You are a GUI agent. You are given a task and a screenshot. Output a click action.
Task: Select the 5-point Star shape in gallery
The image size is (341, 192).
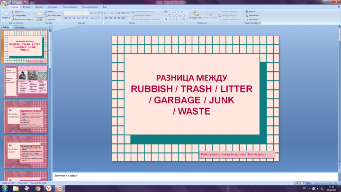pyautogui.click(x=184, y=19)
